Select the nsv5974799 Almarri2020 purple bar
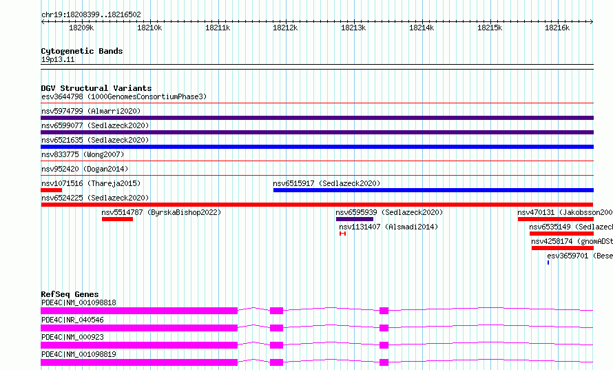613x370 pixels. tap(317, 118)
